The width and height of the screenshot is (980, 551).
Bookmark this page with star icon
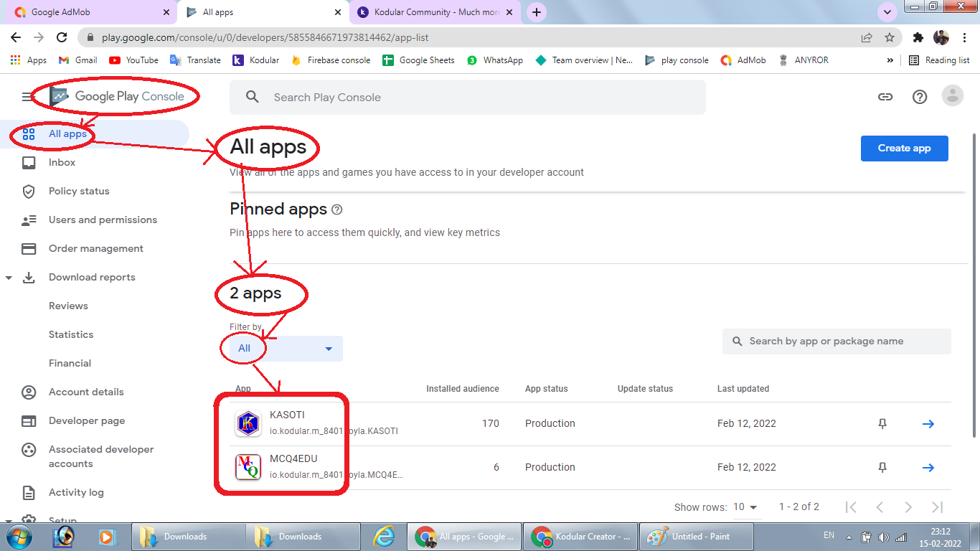[890, 37]
